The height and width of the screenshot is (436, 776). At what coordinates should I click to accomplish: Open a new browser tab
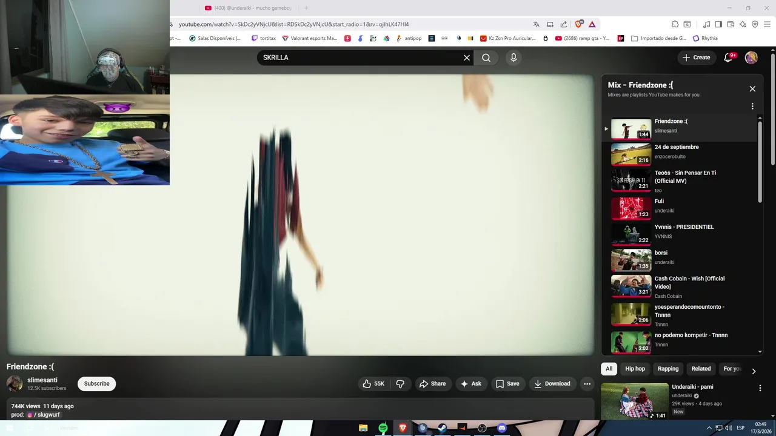306,8
